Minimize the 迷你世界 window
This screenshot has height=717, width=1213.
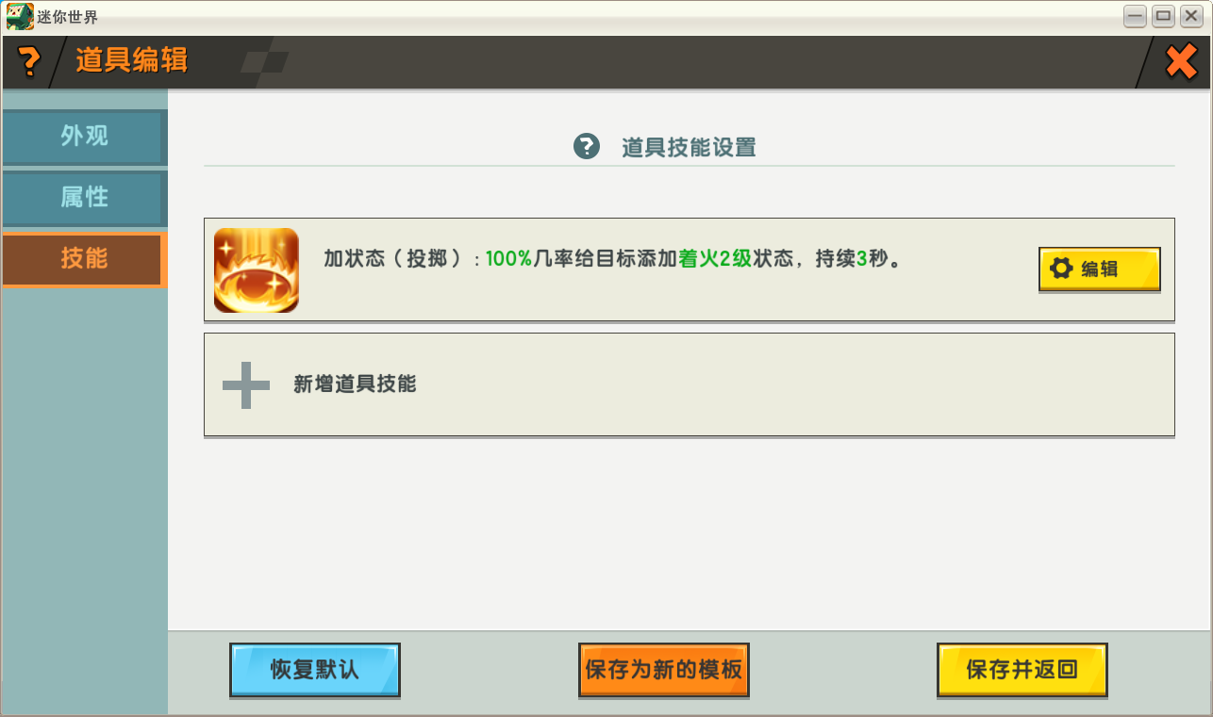point(1135,16)
